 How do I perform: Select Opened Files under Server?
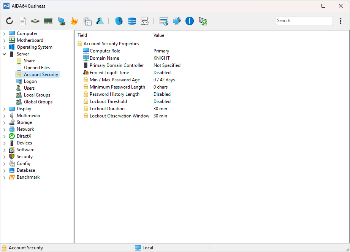tap(37, 68)
